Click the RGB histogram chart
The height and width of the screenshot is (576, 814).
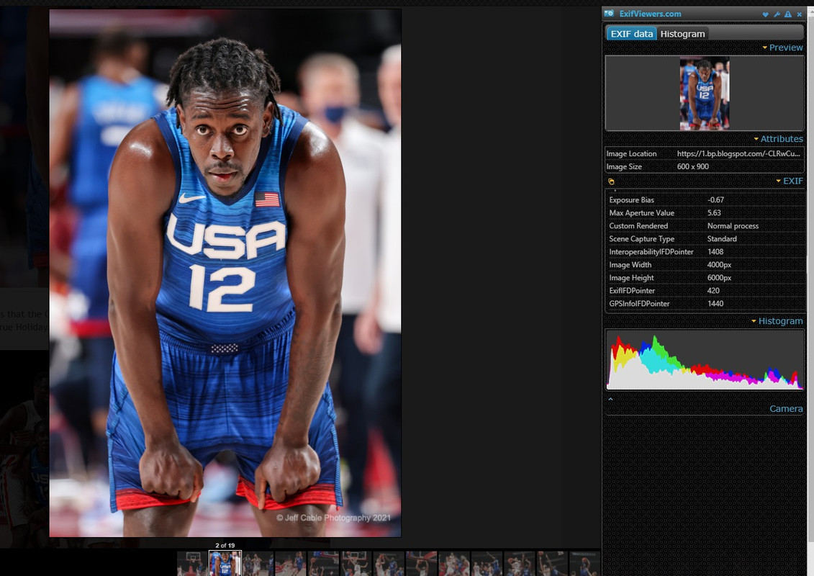click(705, 359)
